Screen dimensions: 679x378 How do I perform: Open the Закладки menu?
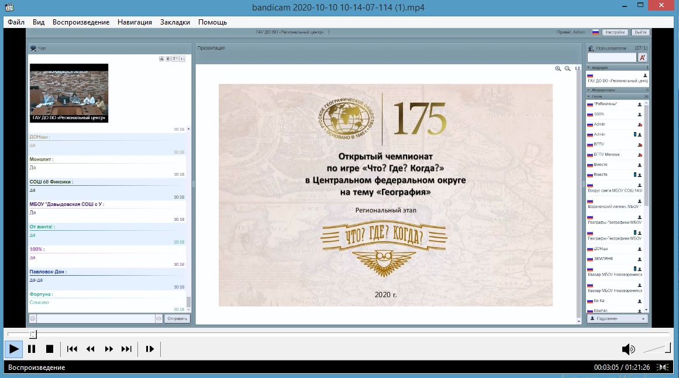click(175, 22)
